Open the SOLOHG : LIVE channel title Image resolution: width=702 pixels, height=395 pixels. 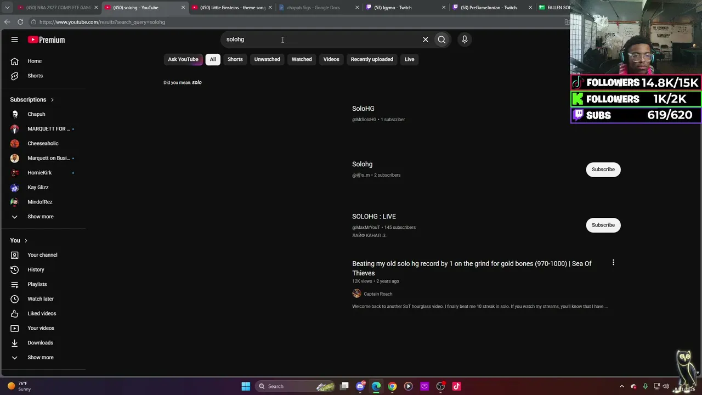coord(374,217)
